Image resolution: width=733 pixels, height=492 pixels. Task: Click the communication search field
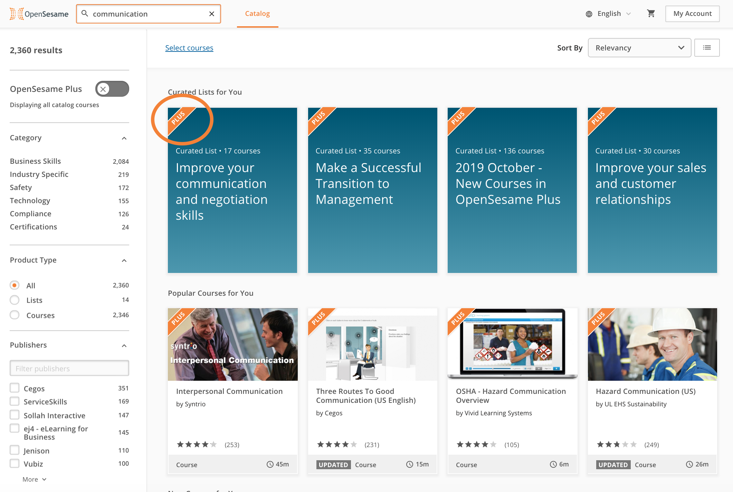tap(148, 14)
